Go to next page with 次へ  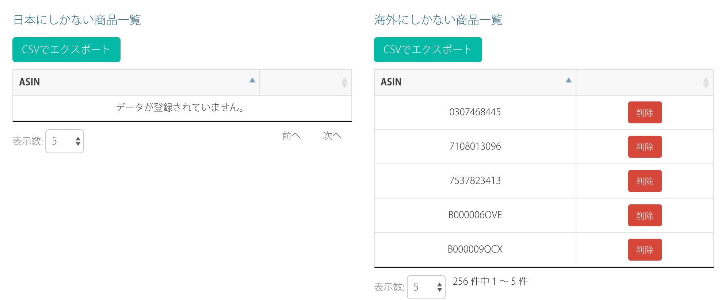pyautogui.click(x=332, y=136)
